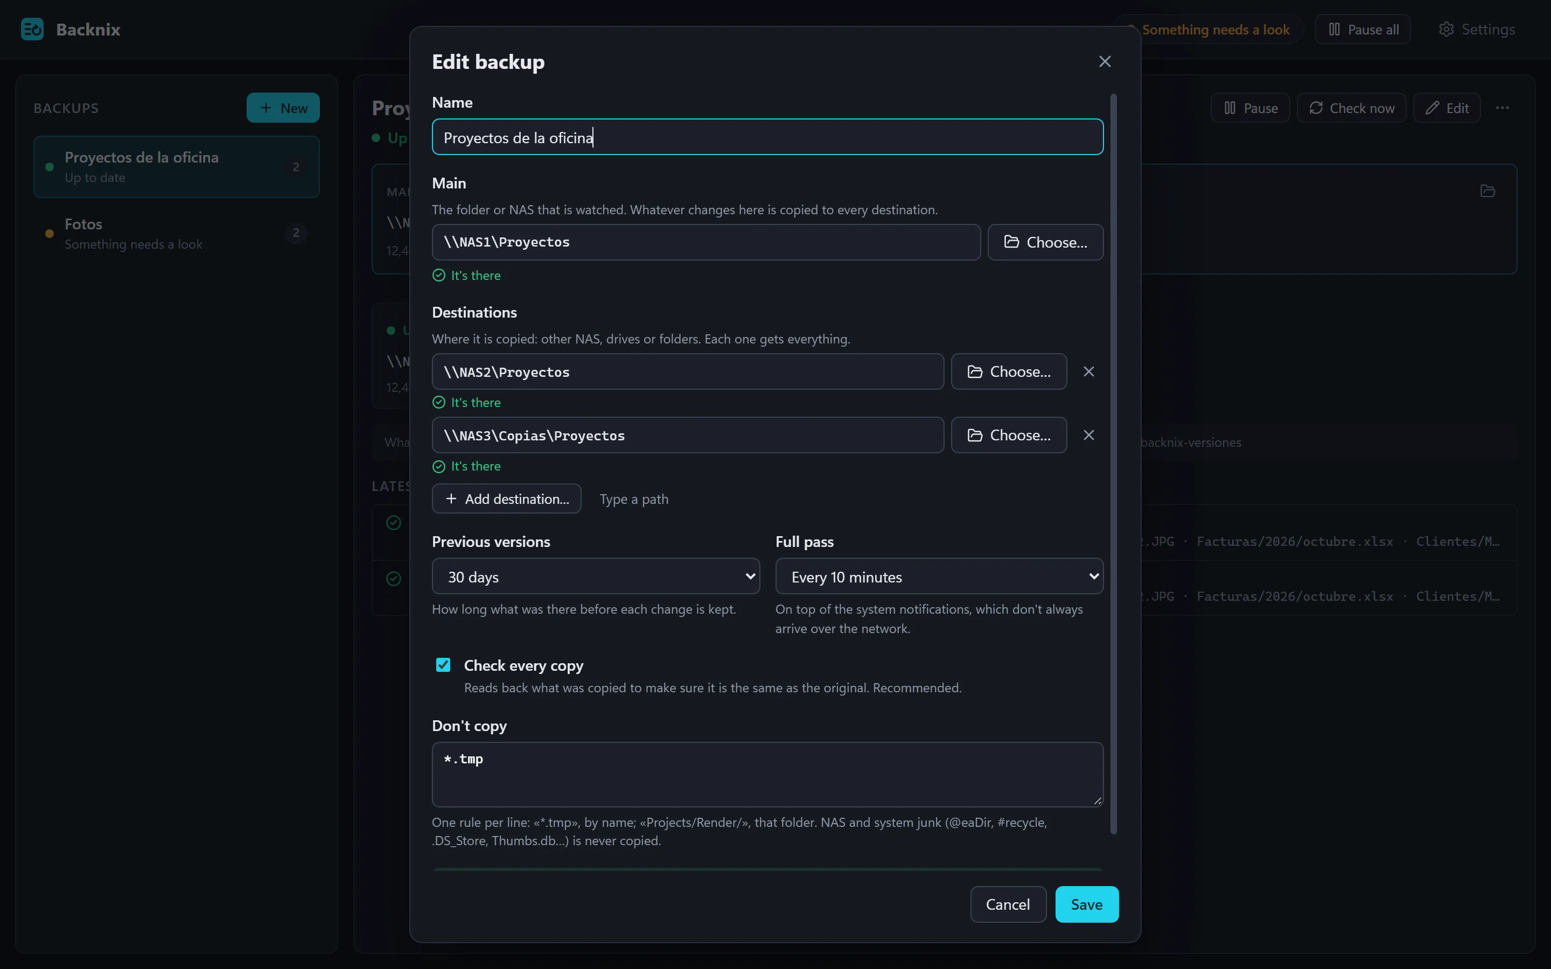Click the \\NAS2\Proyectos destination field
This screenshot has width=1551, height=969.
tap(688, 371)
